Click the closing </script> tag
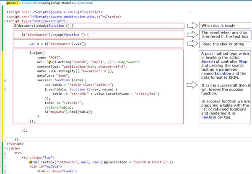The width and height of the screenshot is (252, 174). pyautogui.click(x=15, y=144)
